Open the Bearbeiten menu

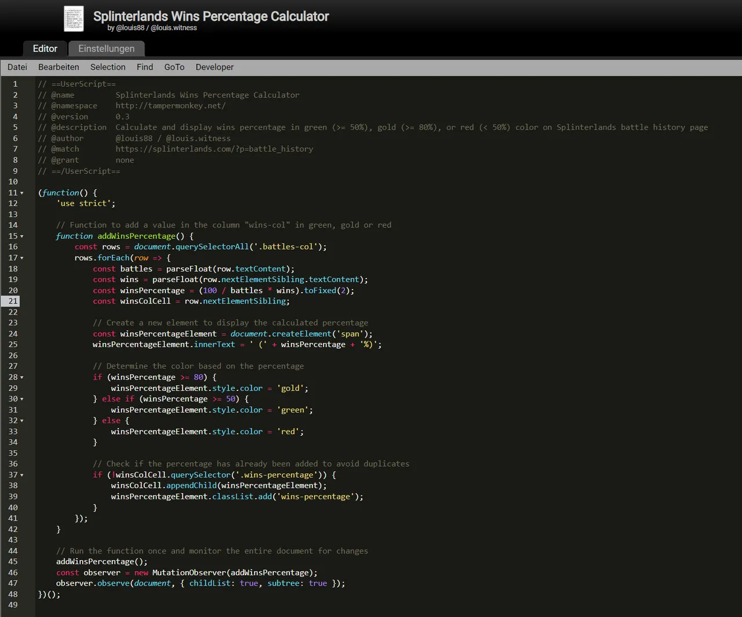click(59, 67)
